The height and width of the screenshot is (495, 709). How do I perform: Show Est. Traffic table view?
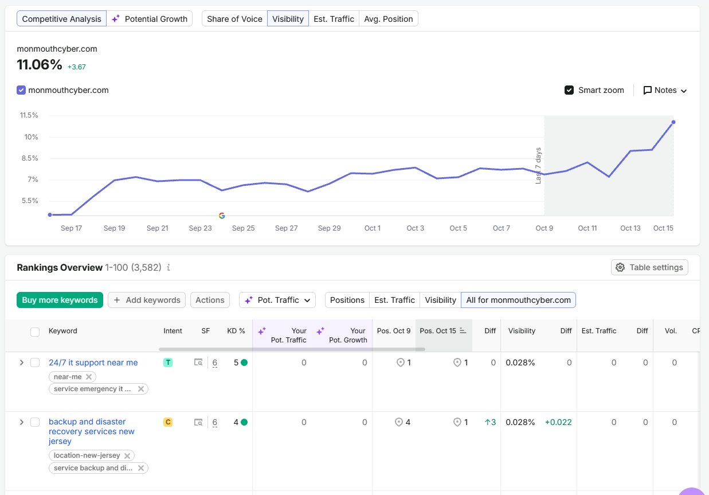click(x=394, y=300)
